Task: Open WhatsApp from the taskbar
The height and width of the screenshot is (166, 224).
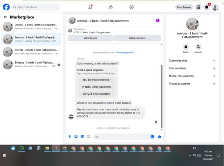Action: click(x=22, y=148)
